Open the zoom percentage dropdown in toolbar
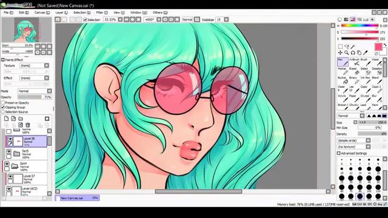The height and width of the screenshot is (218, 388). click(120, 19)
